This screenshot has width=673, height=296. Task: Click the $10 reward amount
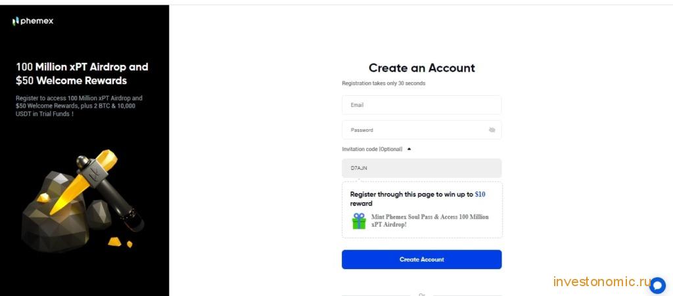480,194
